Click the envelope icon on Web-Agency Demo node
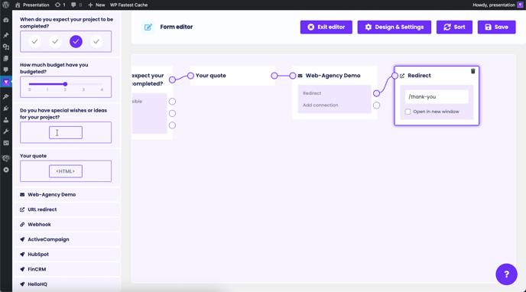 [300, 76]
